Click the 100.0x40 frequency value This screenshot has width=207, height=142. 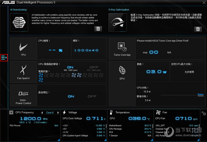pyautogui.click(x=86, y=50)
